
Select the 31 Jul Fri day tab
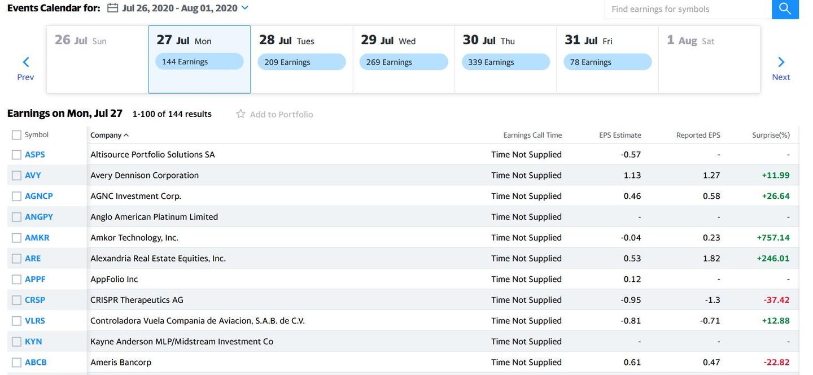pyautogui.click(x=607, y=59)
